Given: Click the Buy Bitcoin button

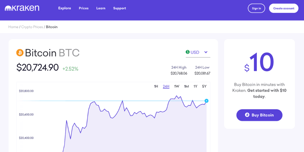Looking at the screenshot, I should point(259,115).
